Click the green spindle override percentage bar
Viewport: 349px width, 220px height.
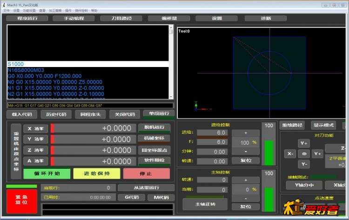[x=269, y=200]
